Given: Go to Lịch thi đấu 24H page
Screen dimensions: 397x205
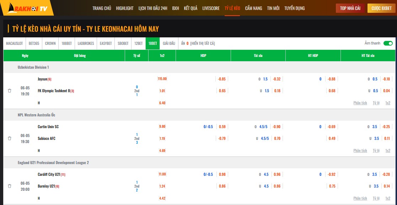Looking at the screenshot, I should [153, 8].
